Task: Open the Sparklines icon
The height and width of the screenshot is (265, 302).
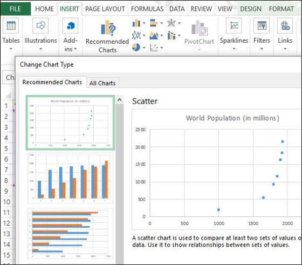Action: click(234, 25)
